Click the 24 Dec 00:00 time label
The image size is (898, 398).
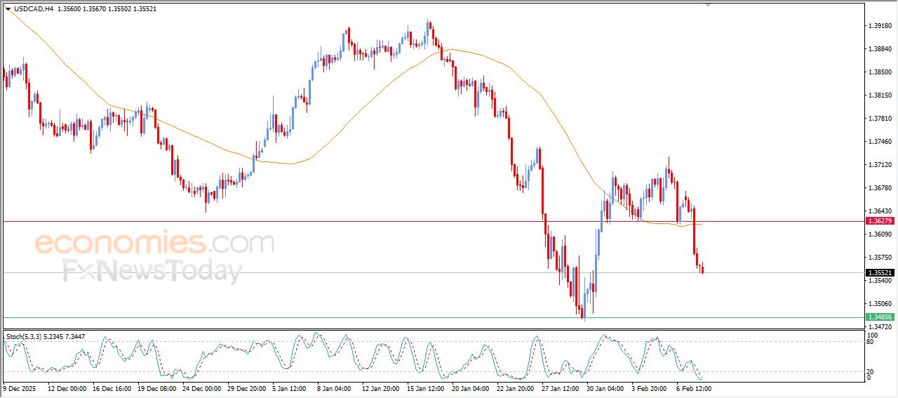(x=201, y=387)
